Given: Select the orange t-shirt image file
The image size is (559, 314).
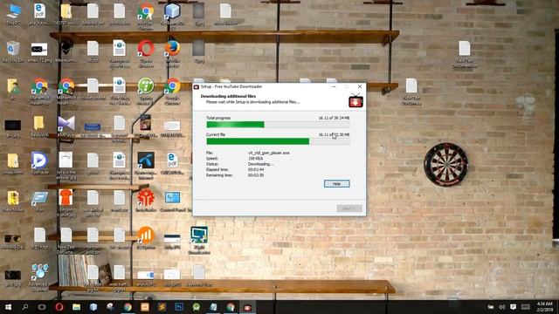Looking at the screenshot, I should coord(66,203).
